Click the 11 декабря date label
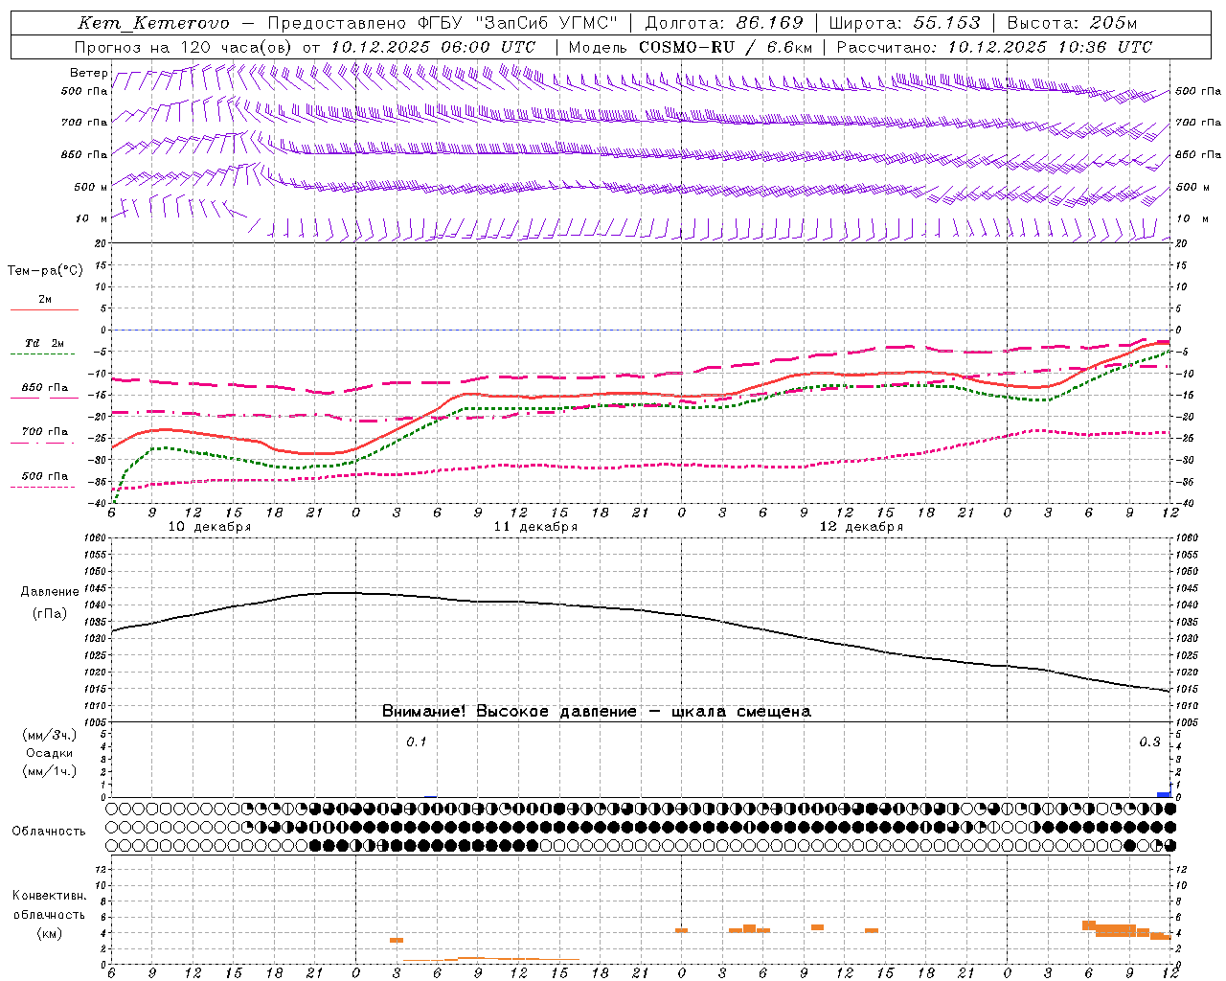The height and width of the screenshot is (981, 1226). [x=536, y=527]
